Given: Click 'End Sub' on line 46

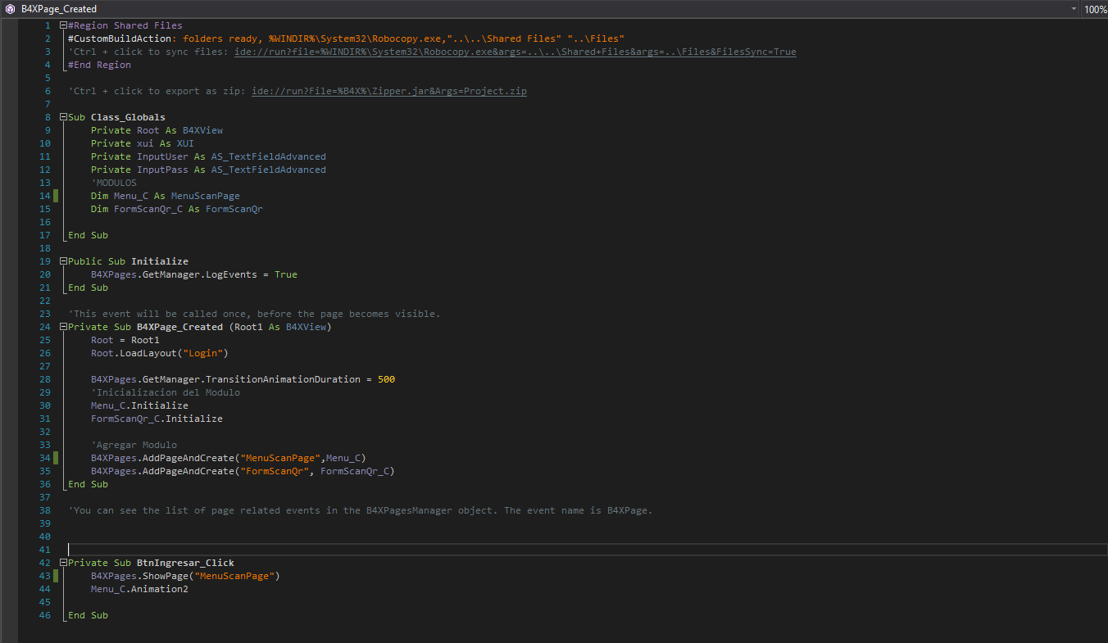Looking at the screenshot, I should pyautogui.click(x=88, y=615).
